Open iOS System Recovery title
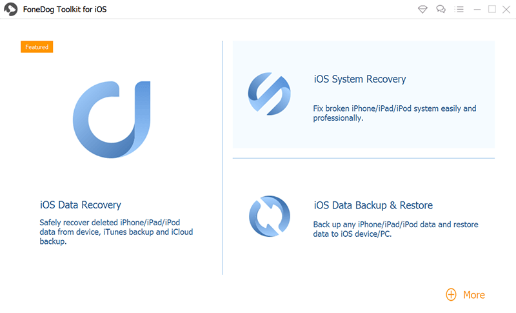The image size is (516, 313). click(360, 79)
